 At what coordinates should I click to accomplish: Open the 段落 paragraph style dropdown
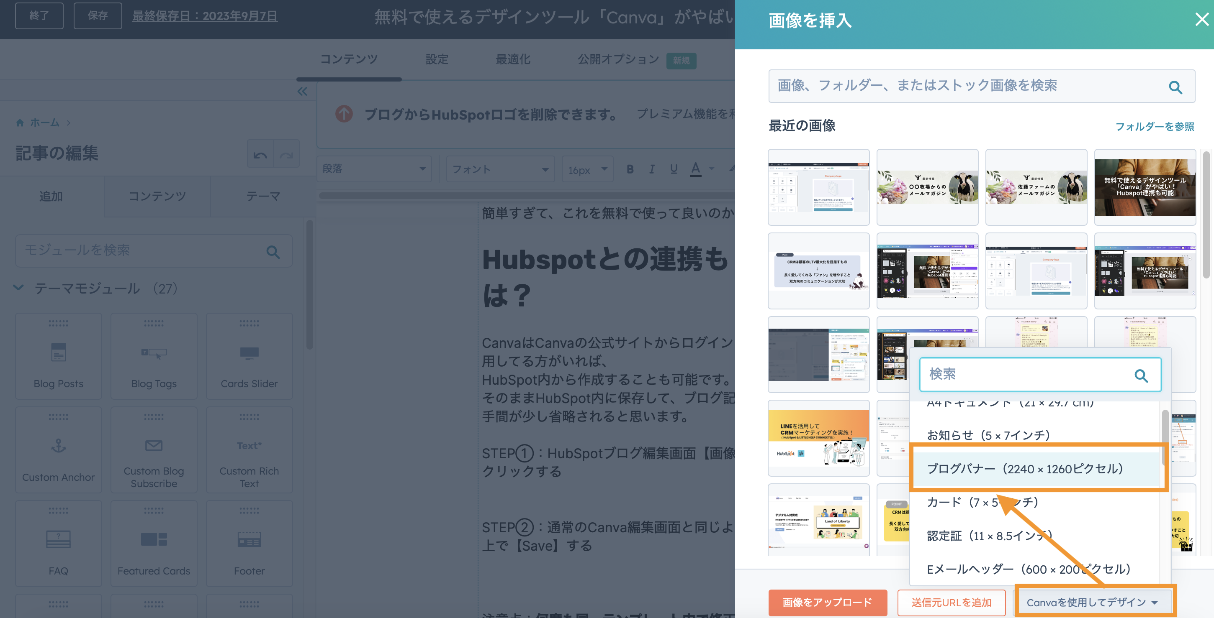coord(375,169)
